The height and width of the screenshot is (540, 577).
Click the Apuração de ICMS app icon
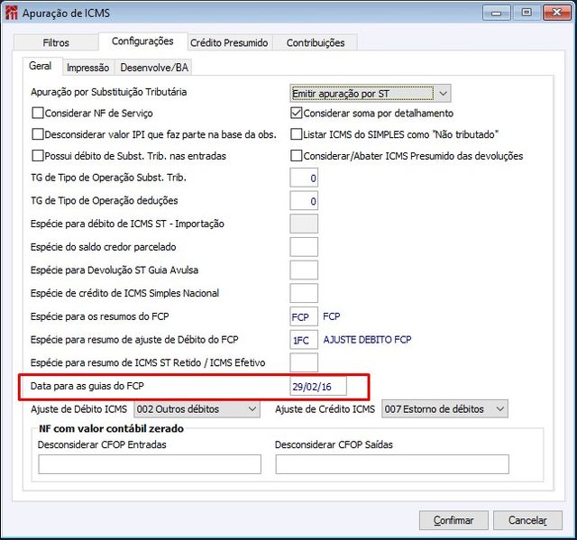tap(12, 13)
